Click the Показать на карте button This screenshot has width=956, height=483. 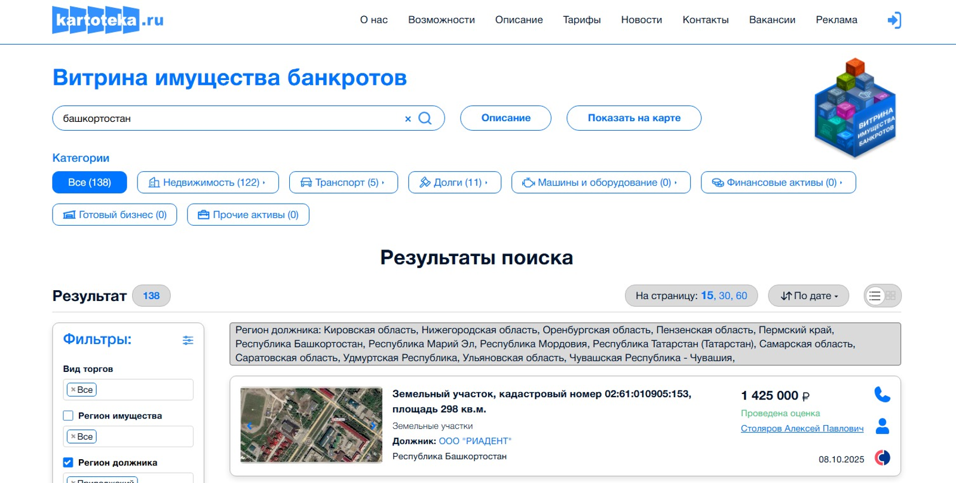pos(633,118)
